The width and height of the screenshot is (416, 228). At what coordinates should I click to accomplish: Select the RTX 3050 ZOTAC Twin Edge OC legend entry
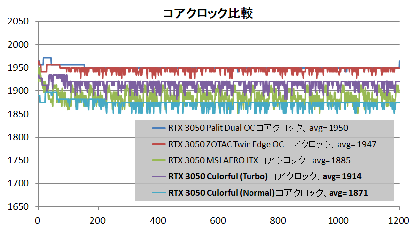pyautogui.click(x=264, y=144)
